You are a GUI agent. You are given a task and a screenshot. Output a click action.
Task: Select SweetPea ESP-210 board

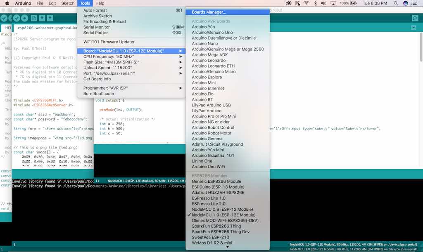[x=228, y=237]
